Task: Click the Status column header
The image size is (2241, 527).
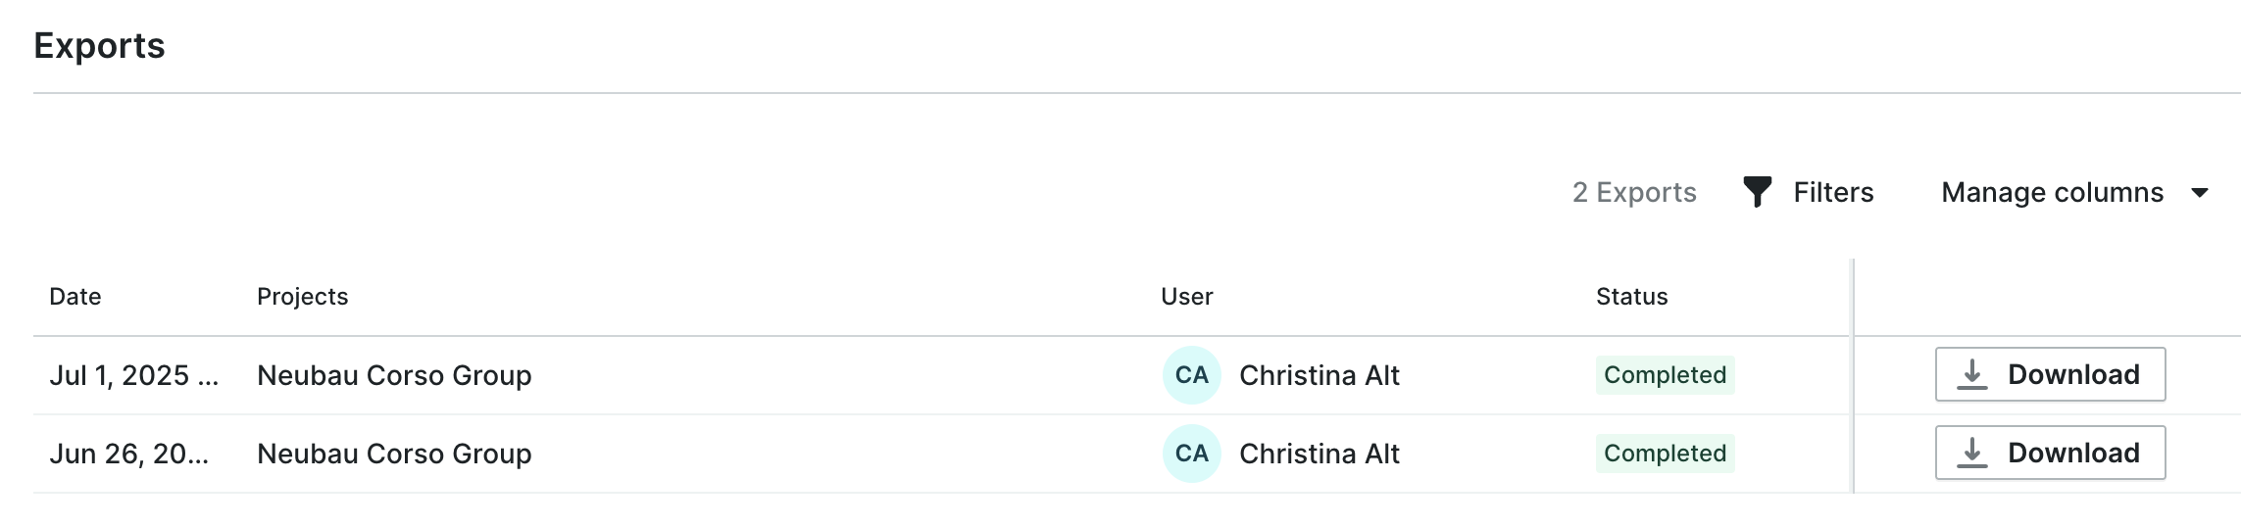Action: point(1631,297)
